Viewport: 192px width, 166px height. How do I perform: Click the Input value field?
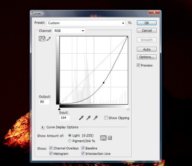click(x=65, y=118)
